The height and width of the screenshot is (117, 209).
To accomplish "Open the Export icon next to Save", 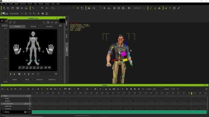I will pyautogui.click(x=22, y=8).
